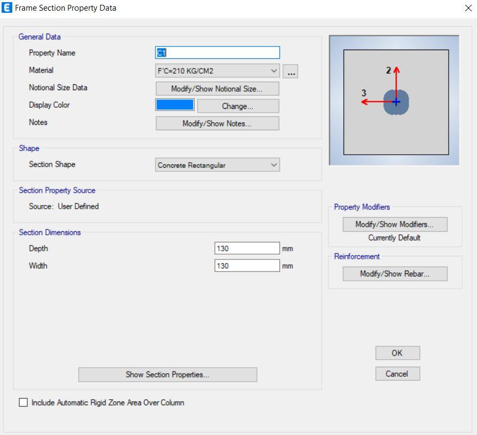
Task: Click the section preview thumbnail
Action: (x=394, y=100)
